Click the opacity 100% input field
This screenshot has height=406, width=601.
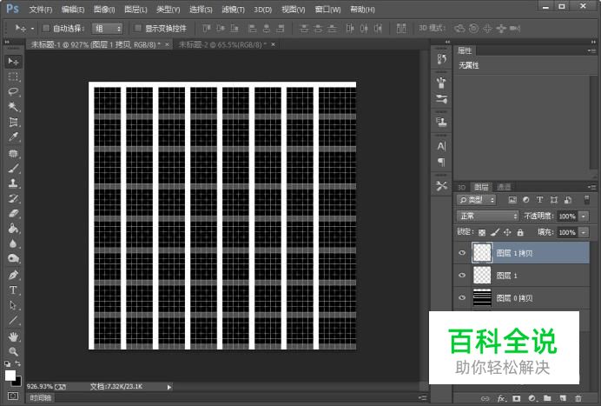coord(568,216)
